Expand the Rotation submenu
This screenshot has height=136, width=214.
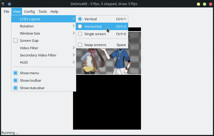tap(44, 26)
